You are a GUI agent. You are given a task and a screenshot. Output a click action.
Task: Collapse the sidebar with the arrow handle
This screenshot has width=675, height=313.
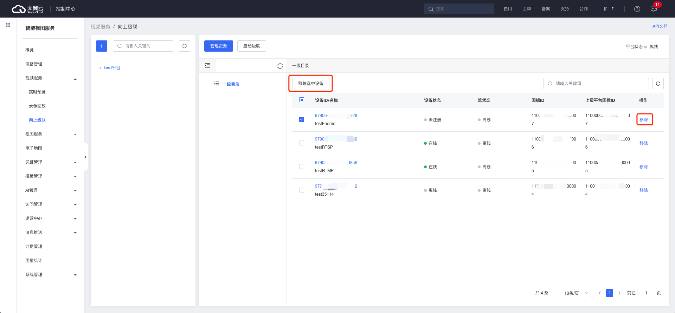tap(85, 157)
